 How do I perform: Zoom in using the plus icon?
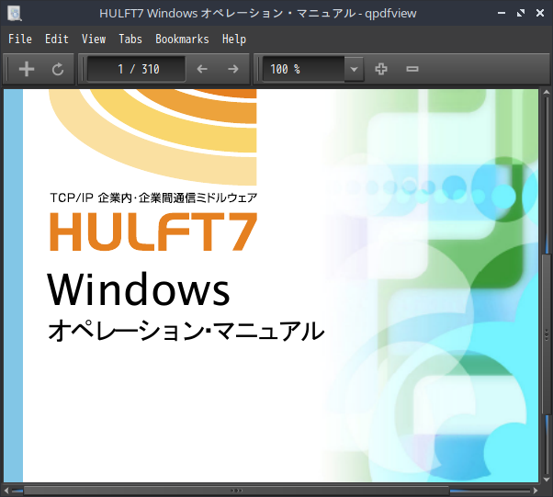tap(381, 69)
